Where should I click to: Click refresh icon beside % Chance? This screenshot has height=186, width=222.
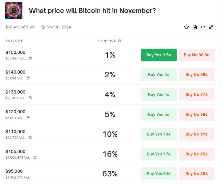[120, 41]
